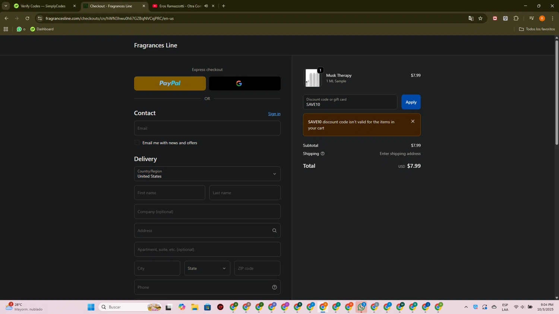The height and width of the screenshot is (314, 559).
Task: Open the Windows taskbar search box
Action: coord(130,307)
